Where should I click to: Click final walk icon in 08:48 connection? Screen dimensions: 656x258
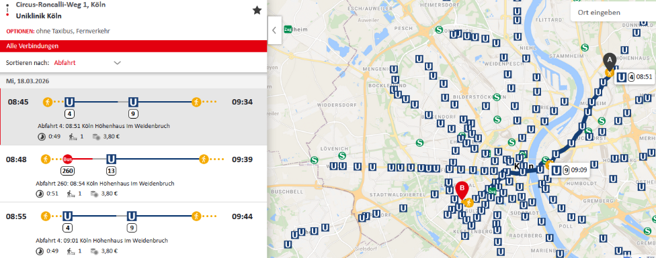(x=204, y=159)
